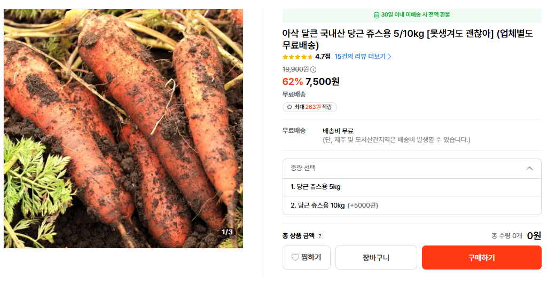Click the coin icon in the refund guarantee banner
Image resolution: width=555 pixels, height=293 pixels.
coord(377,15)
